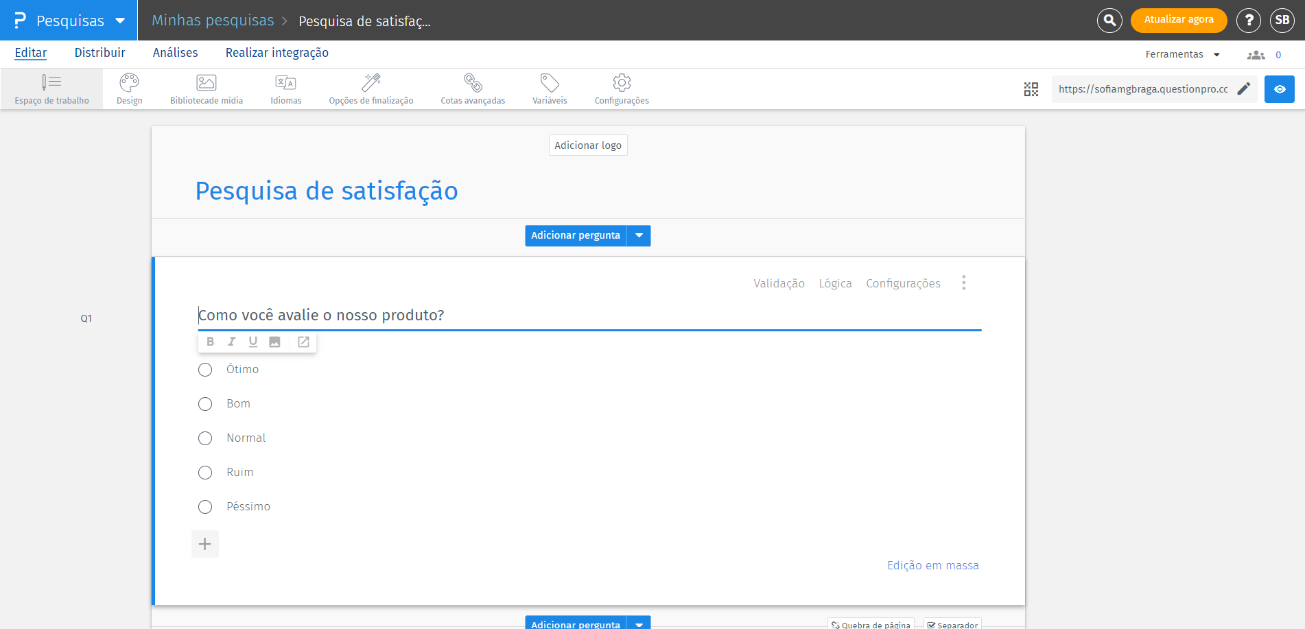Insert a Separador
The width and height of the screenshot is (1305, 629).
pos(952,624)
